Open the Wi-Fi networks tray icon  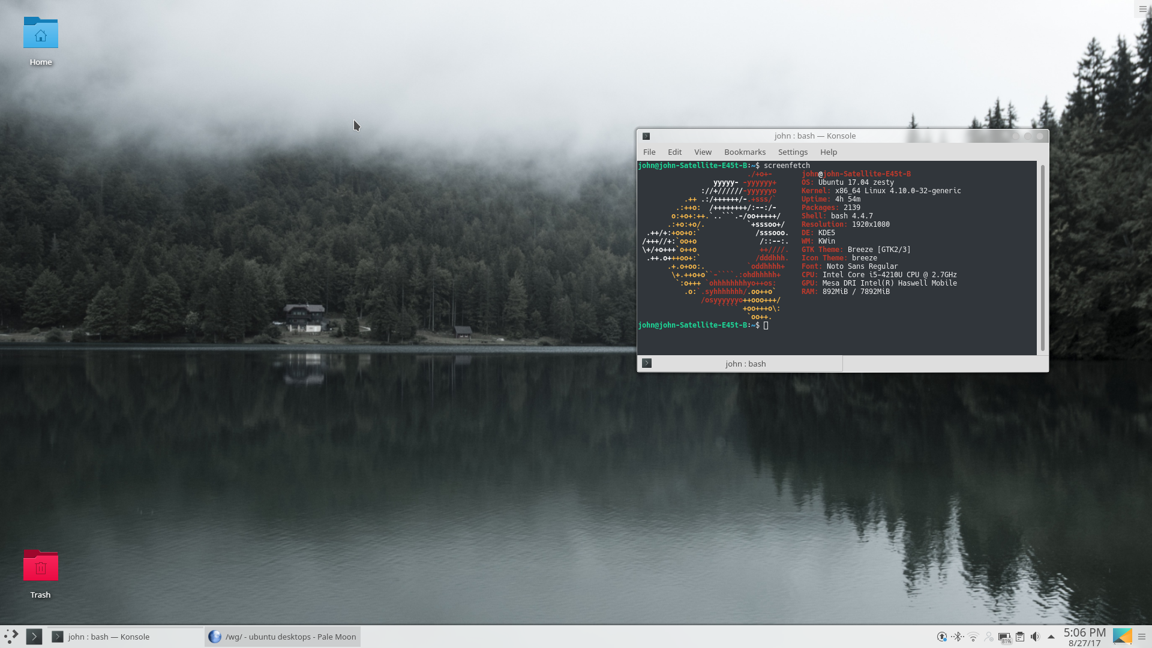pyautogui.click(x=973, y=637)
